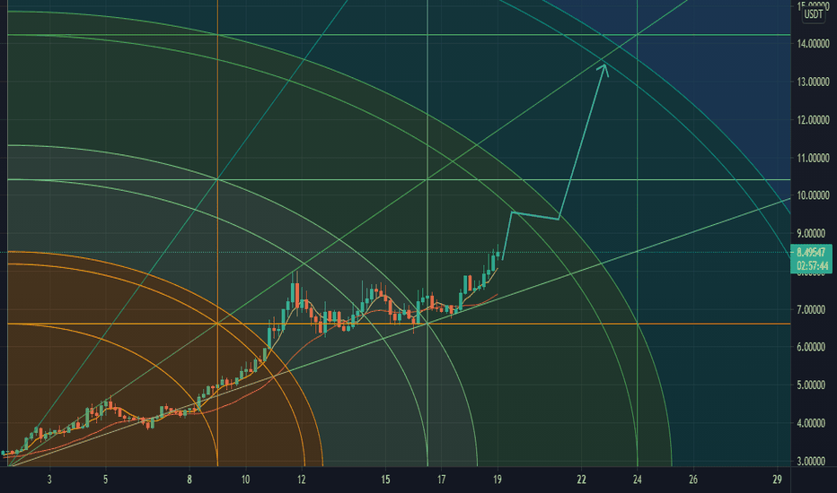
Task: Click the 3.00000 price axis label
Action: tap(811, 461)
